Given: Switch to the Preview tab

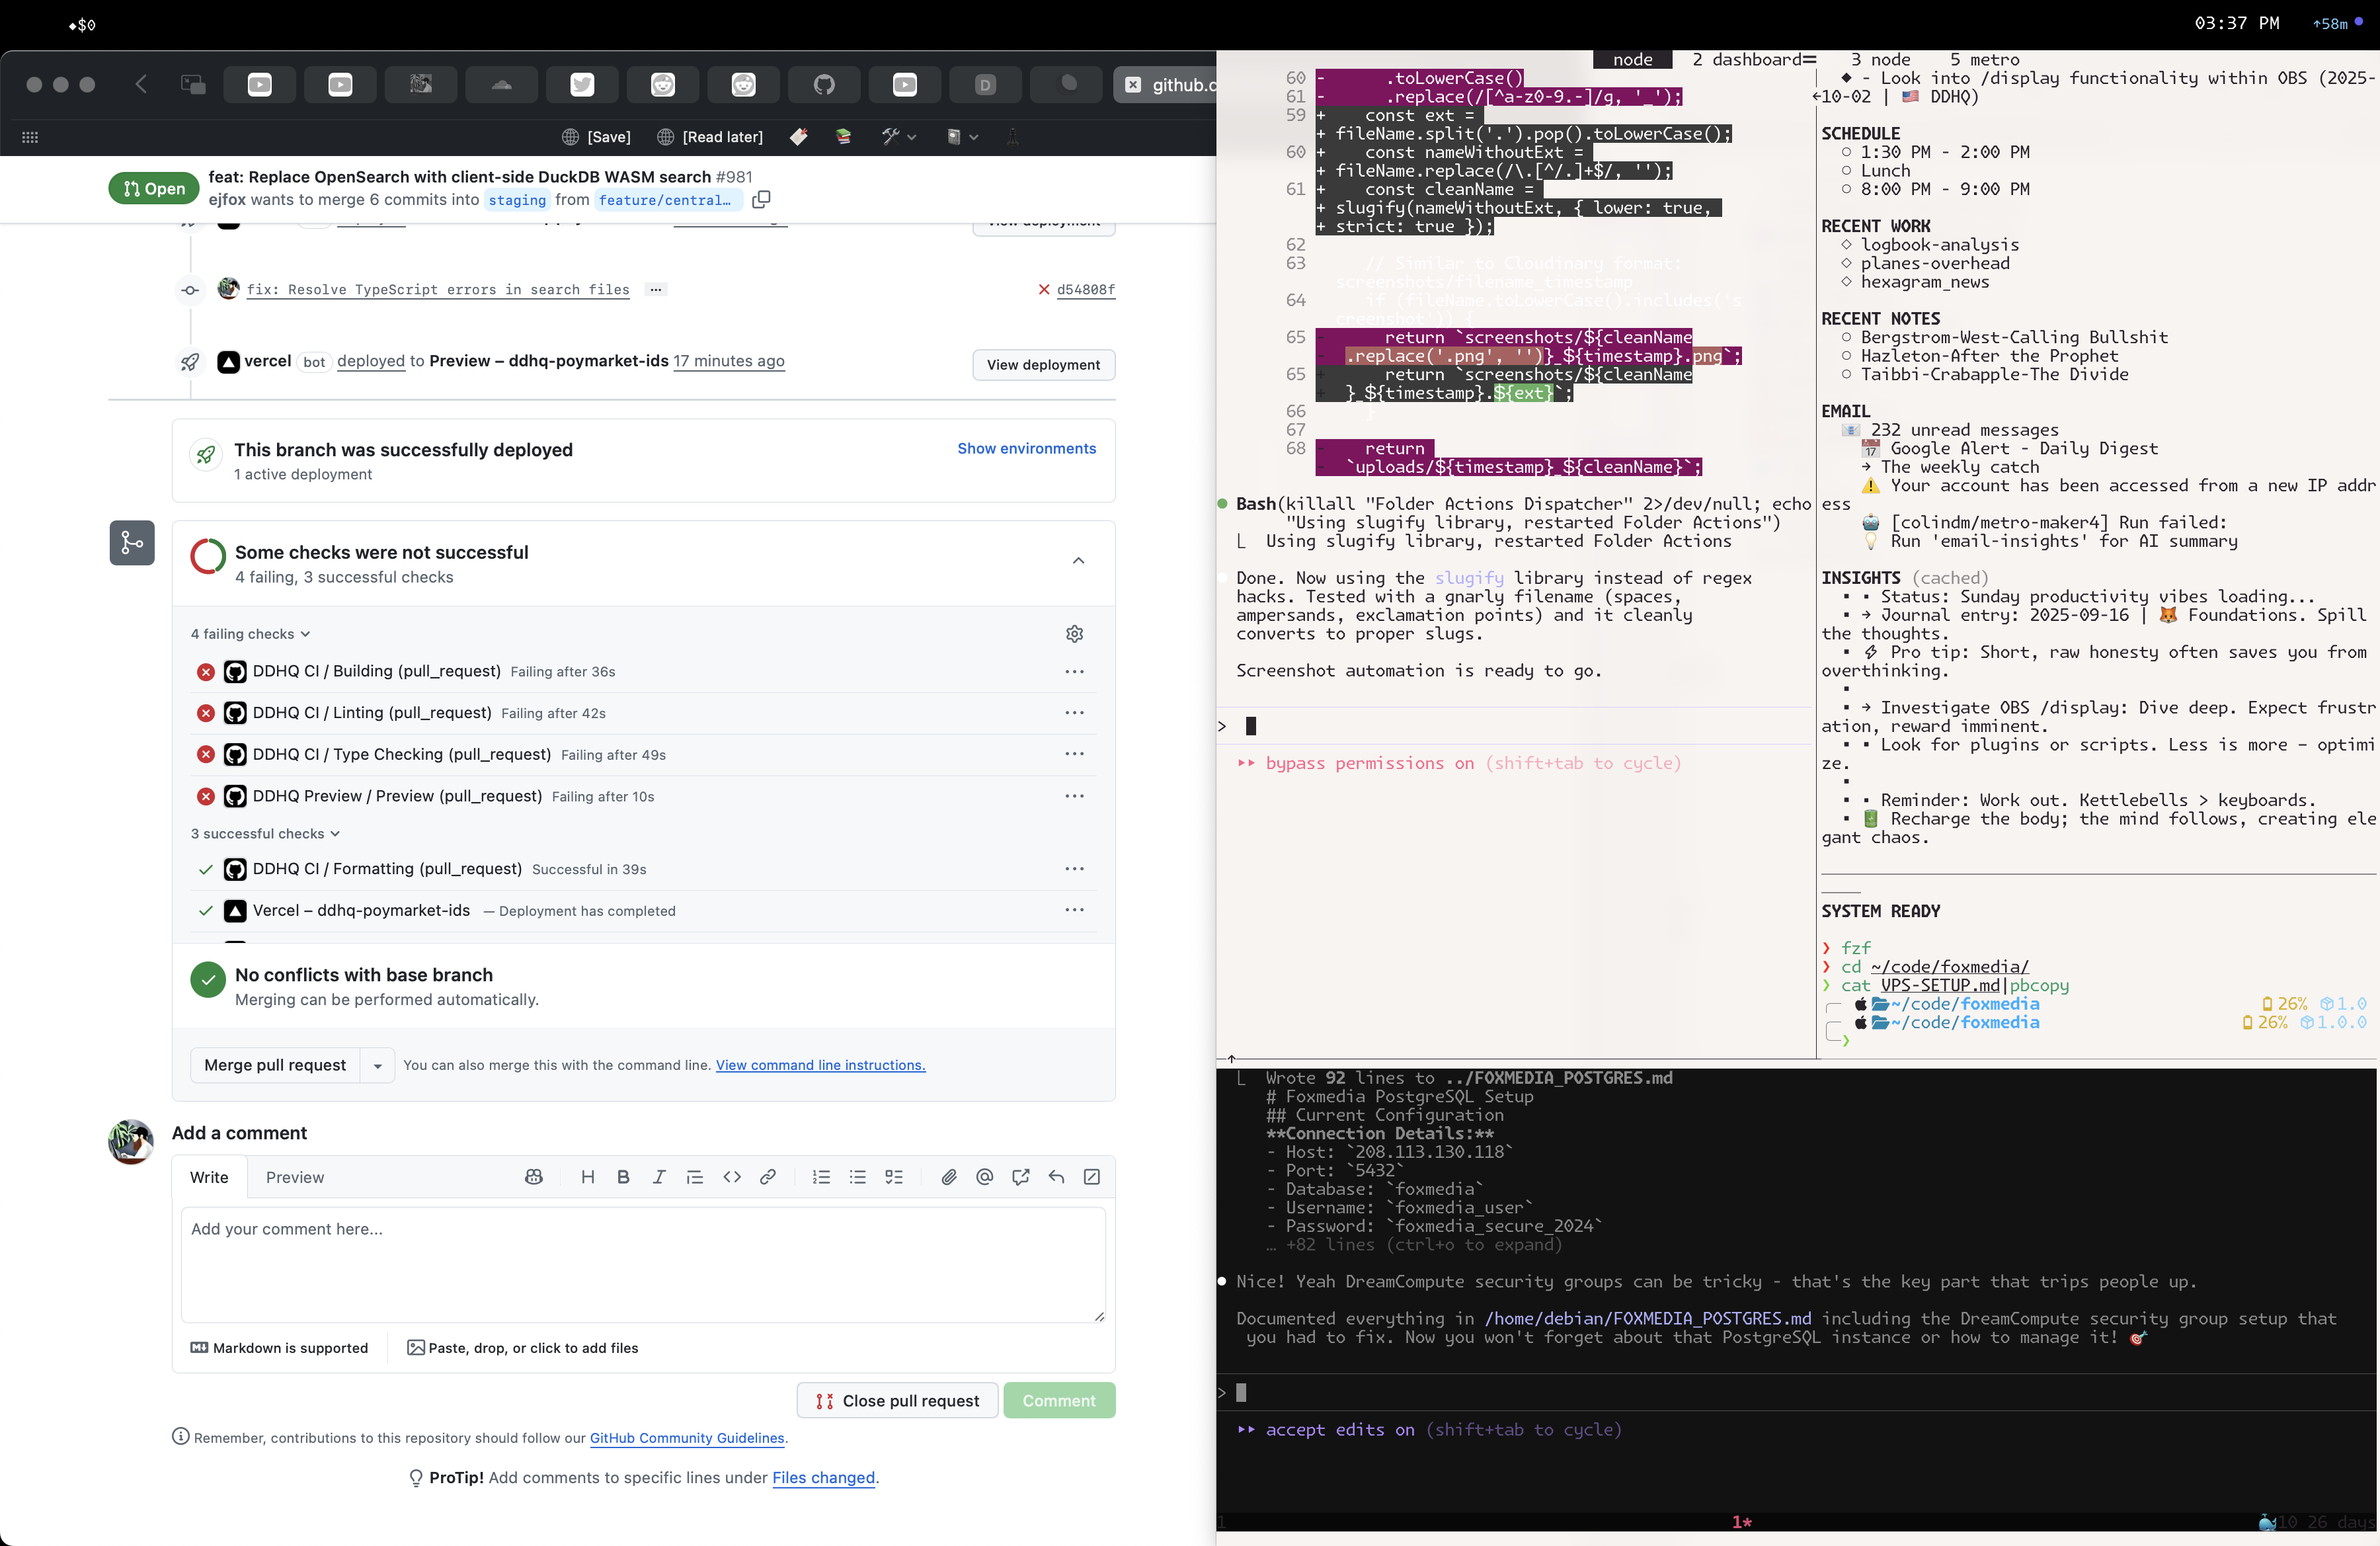Looking at the screenshot, I should [294, 1177].
